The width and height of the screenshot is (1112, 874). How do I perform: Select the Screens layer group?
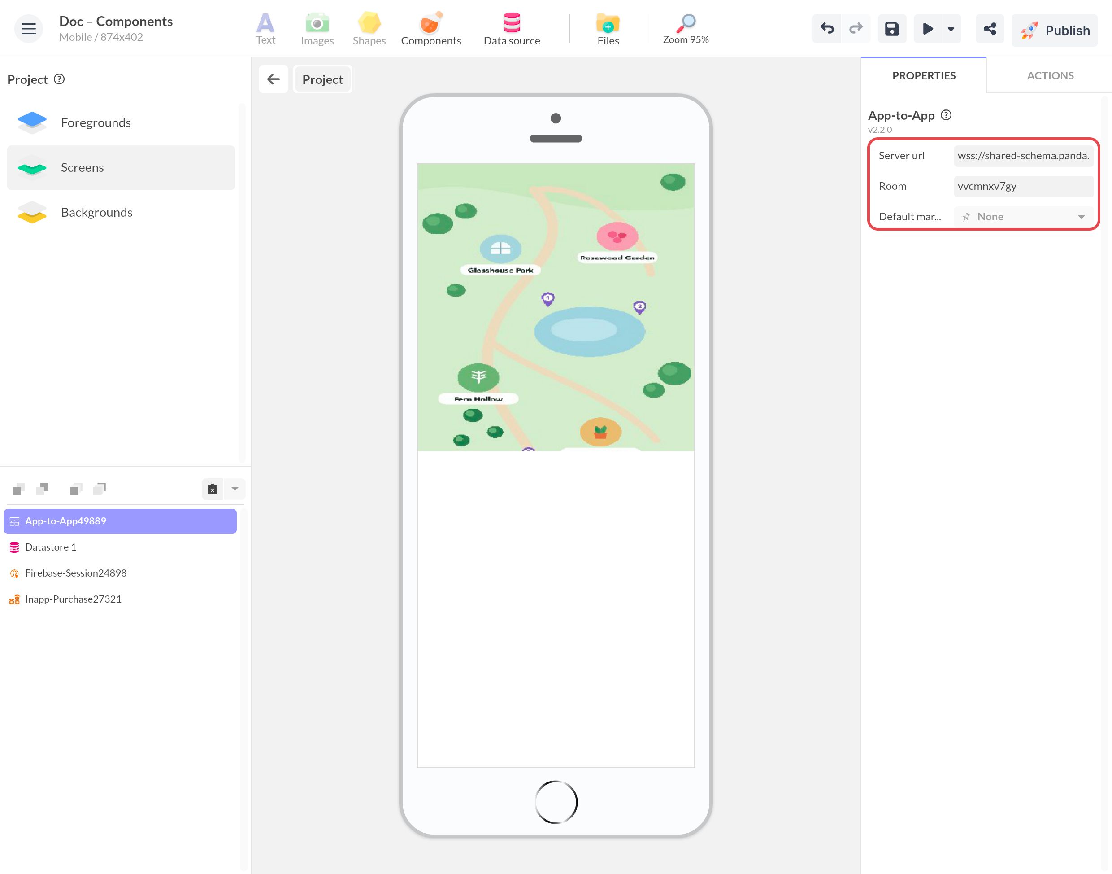(x=121, y=168)
